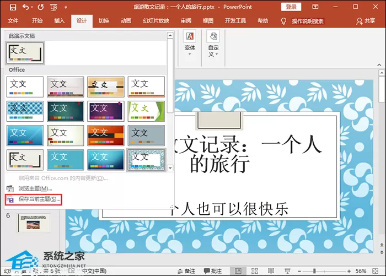The image size is (386, 276).
Task: Switch to slide sorter view
Action: click(255, 271)
